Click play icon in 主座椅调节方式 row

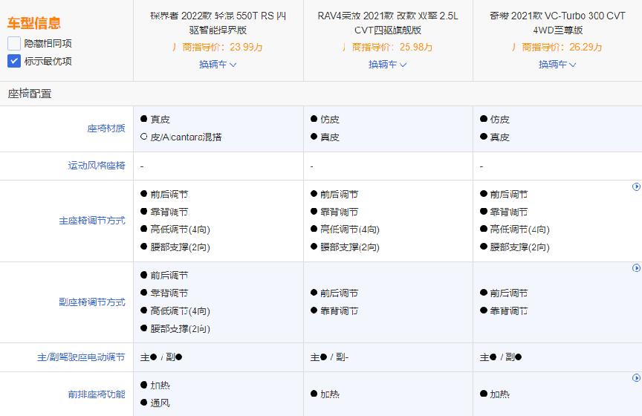636,186
